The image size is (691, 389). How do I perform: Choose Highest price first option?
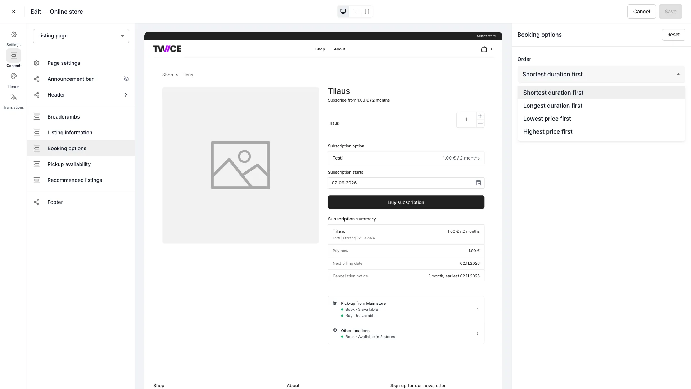[x=601, y=131]
